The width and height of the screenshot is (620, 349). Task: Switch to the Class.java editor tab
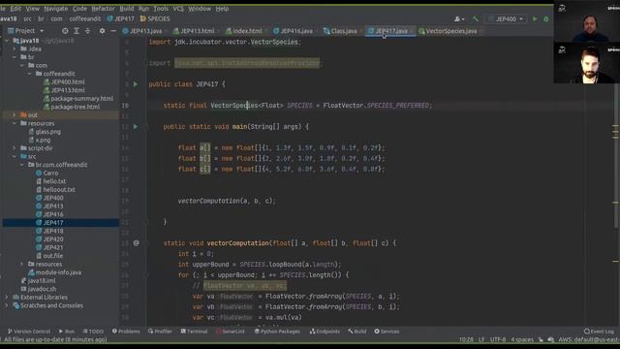342,31
